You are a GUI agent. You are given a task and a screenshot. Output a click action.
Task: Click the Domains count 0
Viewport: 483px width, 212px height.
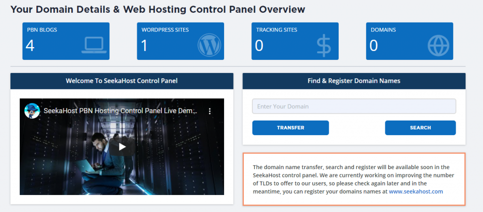(x=374, y=46)
